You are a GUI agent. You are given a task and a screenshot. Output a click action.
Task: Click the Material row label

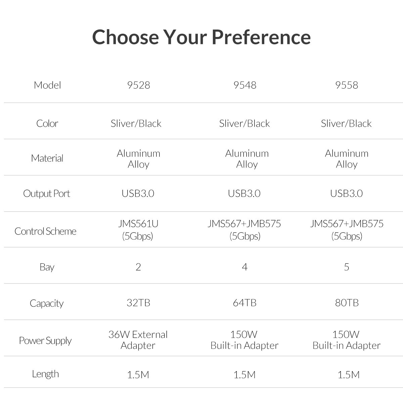click(x=47, y=158)
